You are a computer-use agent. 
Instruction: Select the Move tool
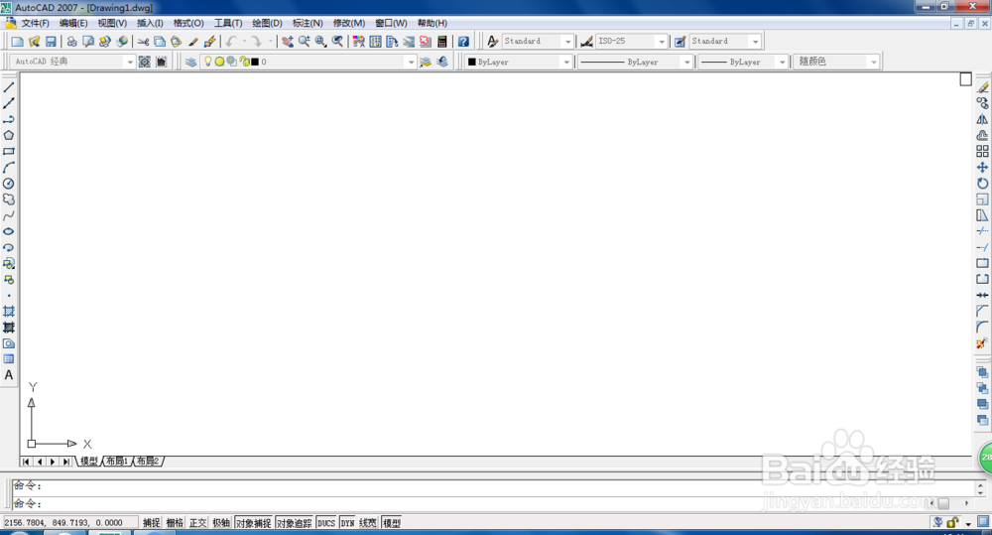982,167
